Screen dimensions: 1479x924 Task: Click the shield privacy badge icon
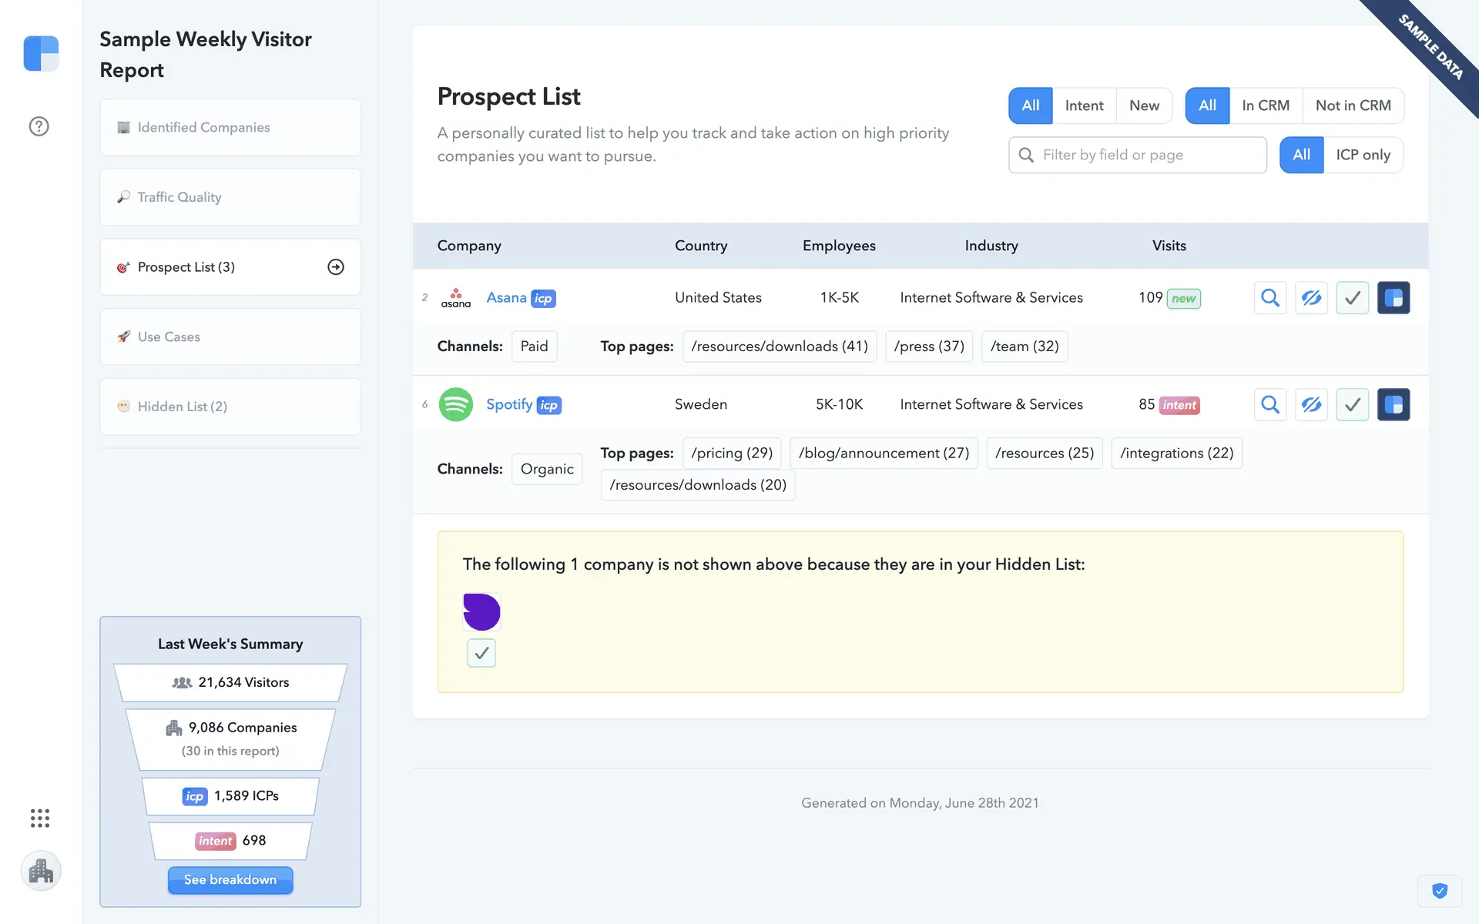(x=1439, y=891)
